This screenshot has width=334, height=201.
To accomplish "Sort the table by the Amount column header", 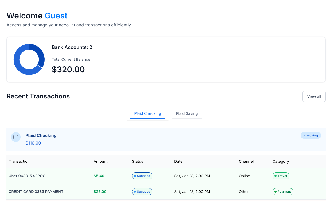I will coord(100,161).
